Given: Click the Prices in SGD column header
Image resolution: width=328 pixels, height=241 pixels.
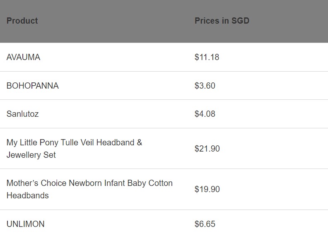Looking at the screenshot, I should [x=222, y=21].
